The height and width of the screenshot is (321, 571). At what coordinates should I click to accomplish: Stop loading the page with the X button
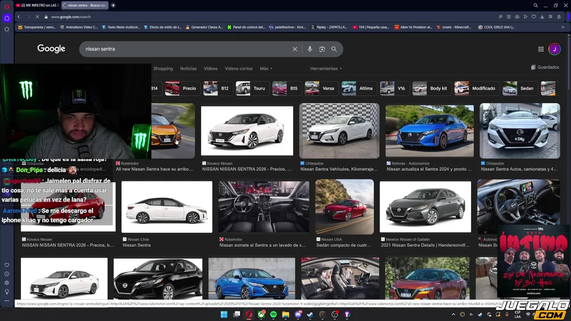coord(37,16)
